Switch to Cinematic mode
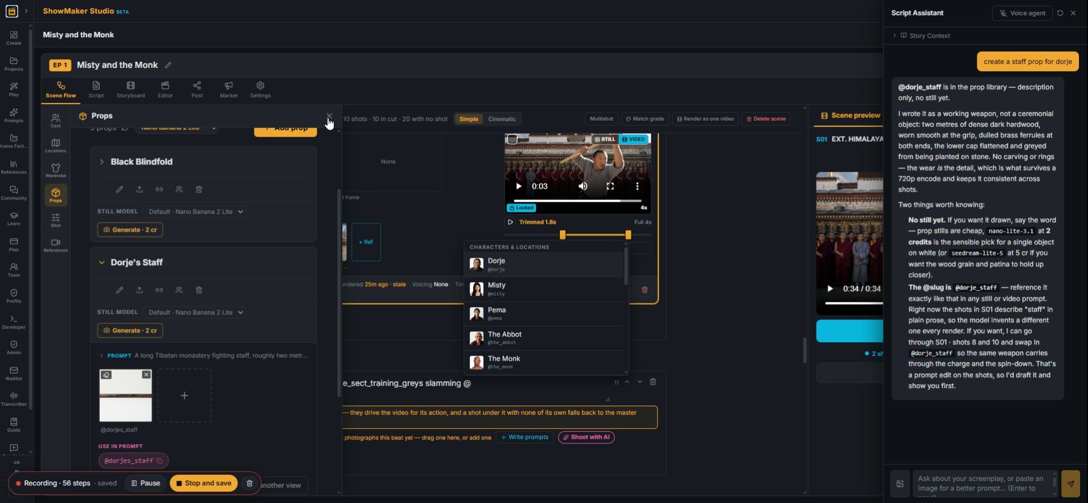This screenshot has height=503, width=1088. (502, 119)
